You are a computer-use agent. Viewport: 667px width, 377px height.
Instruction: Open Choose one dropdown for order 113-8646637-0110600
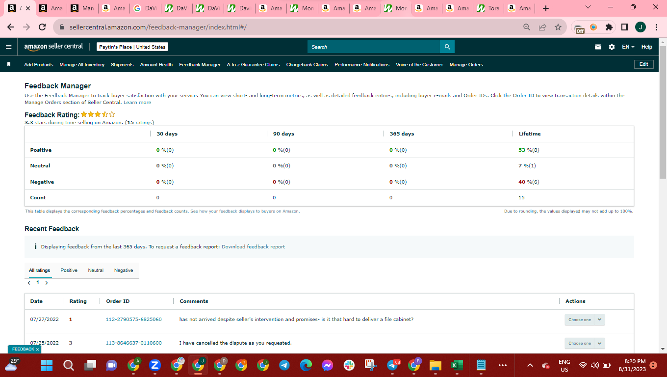click(x=585, y=343)
